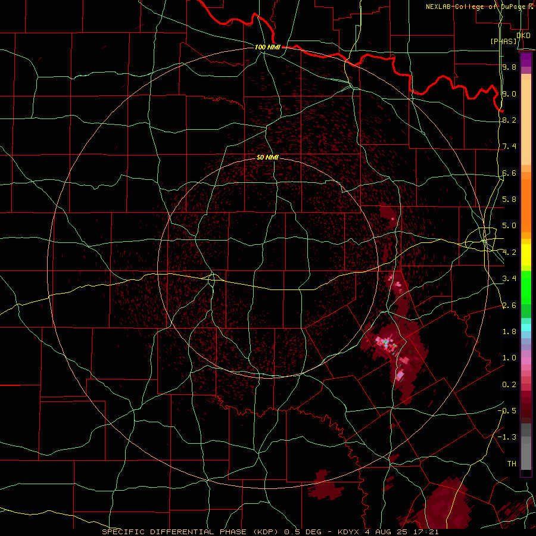The width and height of the screenshot is (536, 536).
Task: Click the 8.2 value on the color scale
Action: pos(509,120)
